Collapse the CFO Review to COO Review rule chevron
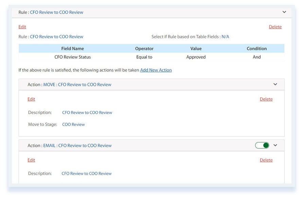The height and width of the screenshot is (199, 303). [x=284, y=12]
